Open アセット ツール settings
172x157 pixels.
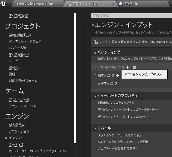coord(19,99)
